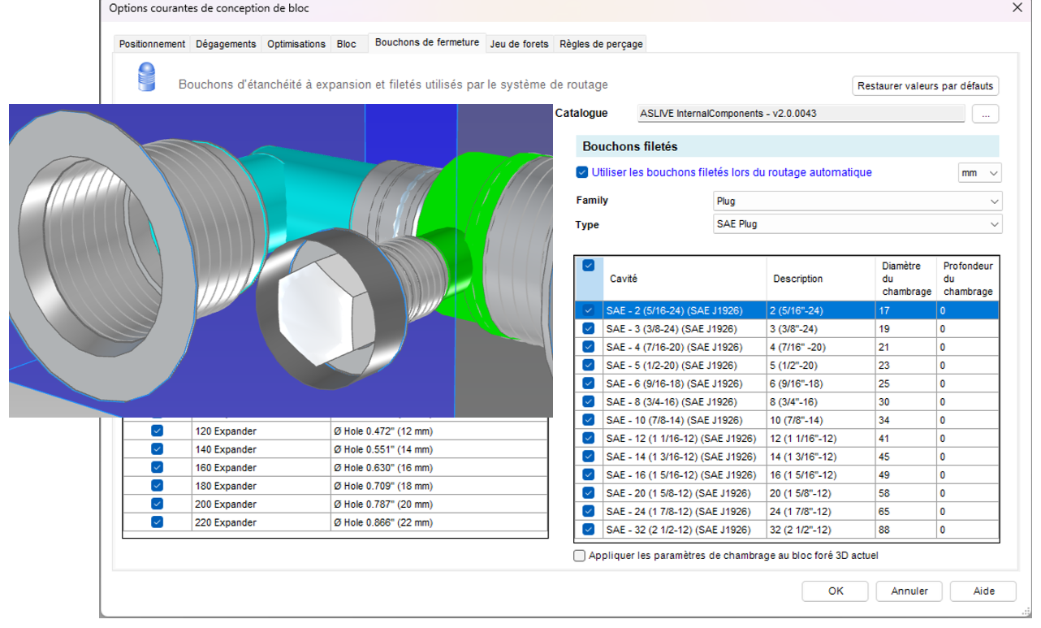Switch to the Jeu de forets tab

519,44
